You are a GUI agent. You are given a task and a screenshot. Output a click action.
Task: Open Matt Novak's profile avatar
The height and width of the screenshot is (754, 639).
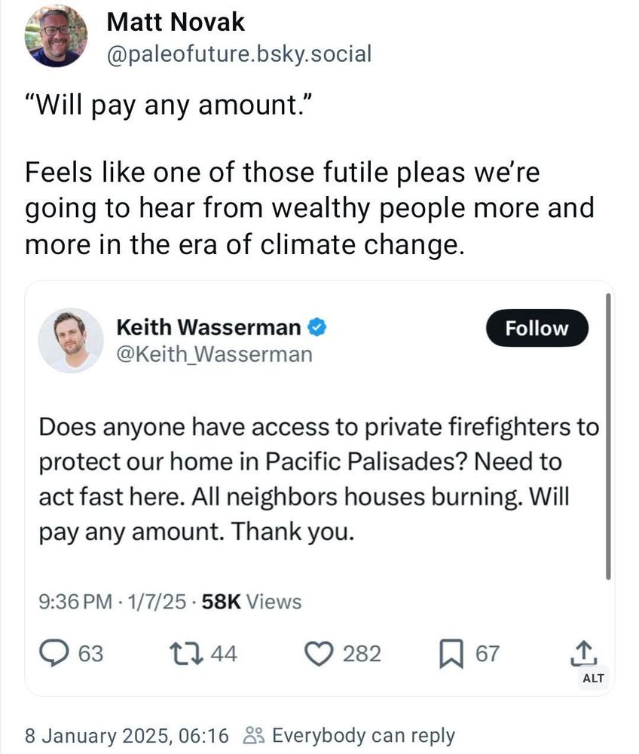56,36
